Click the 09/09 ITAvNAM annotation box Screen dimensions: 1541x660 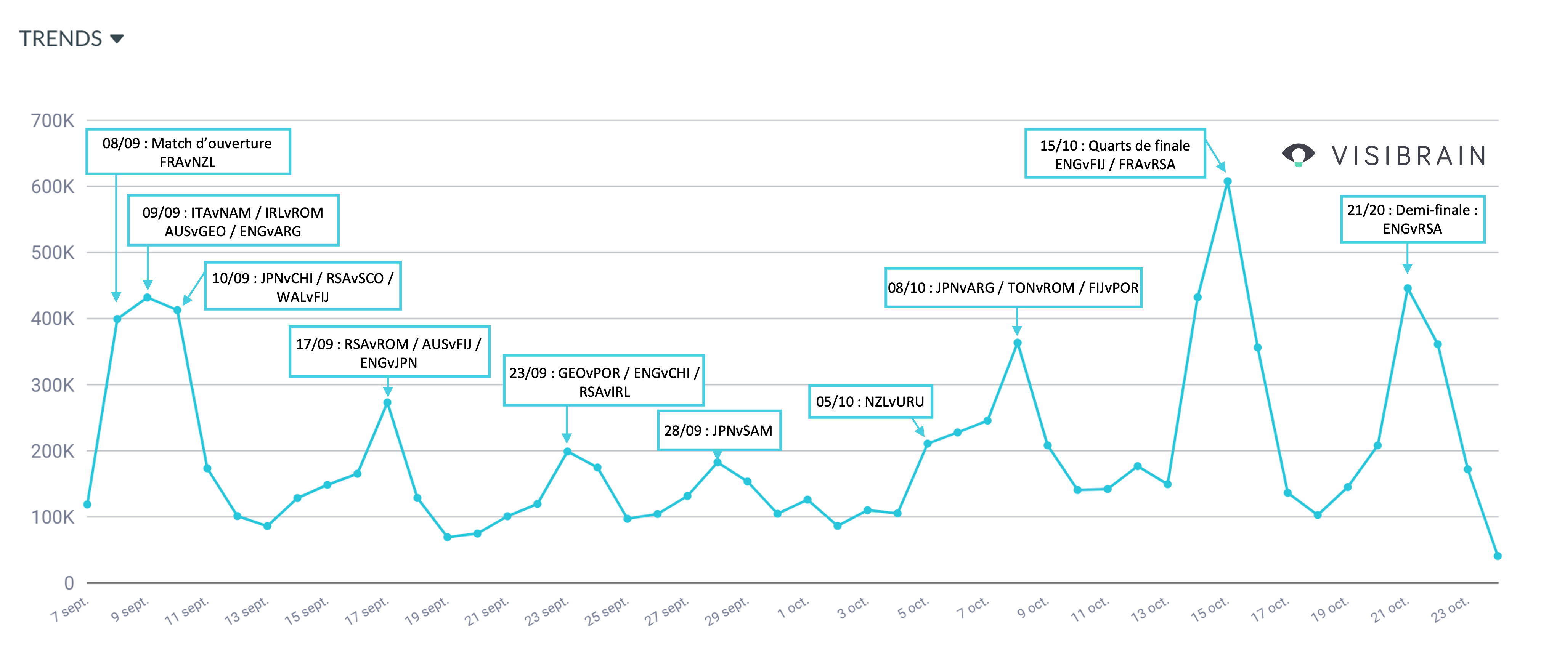[233, 221]
